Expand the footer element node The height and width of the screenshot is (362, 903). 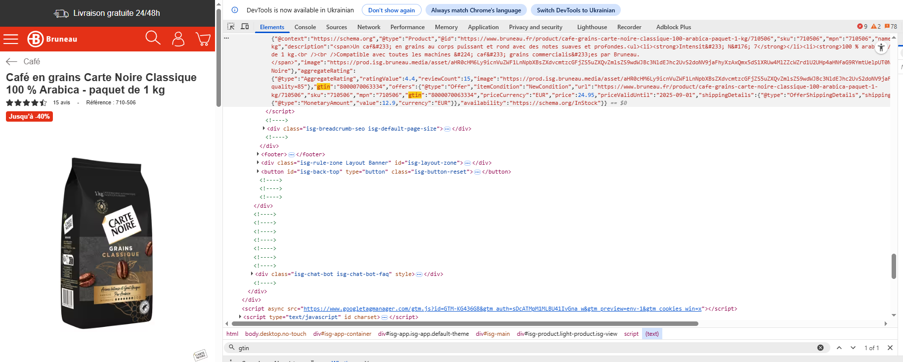tap(258, 154)
